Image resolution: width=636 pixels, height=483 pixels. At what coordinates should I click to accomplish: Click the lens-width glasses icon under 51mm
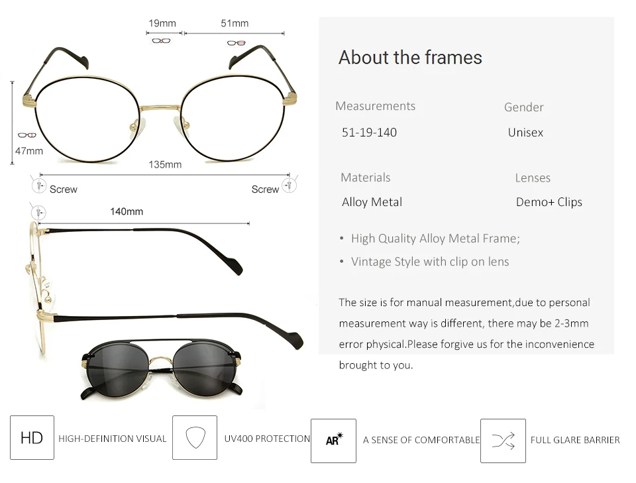coord(237,43)
